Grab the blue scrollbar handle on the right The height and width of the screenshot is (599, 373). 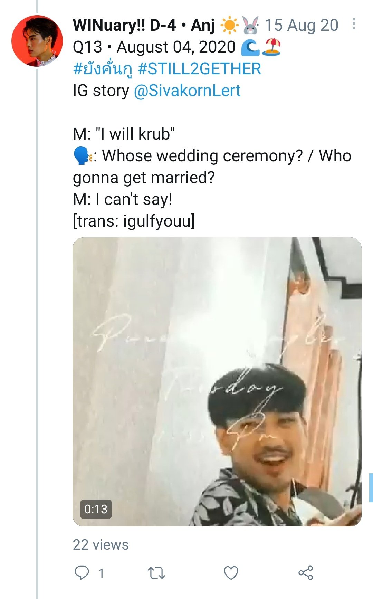pyautogui.click(x=371, y=487)
